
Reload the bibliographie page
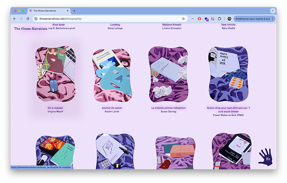(x=28, y=19)
